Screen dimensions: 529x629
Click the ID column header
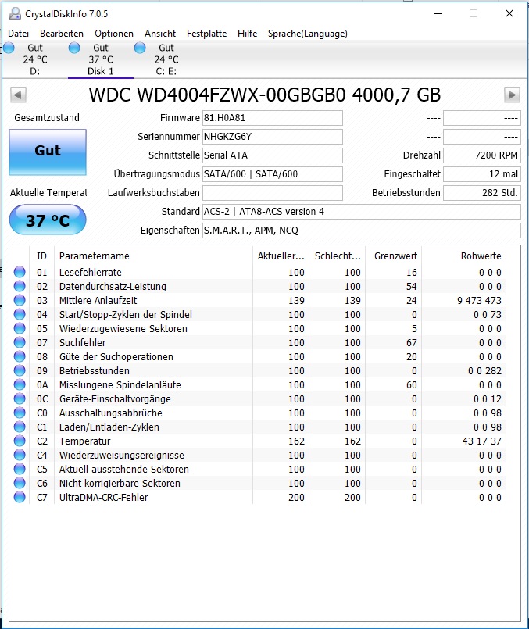(41, 256)
